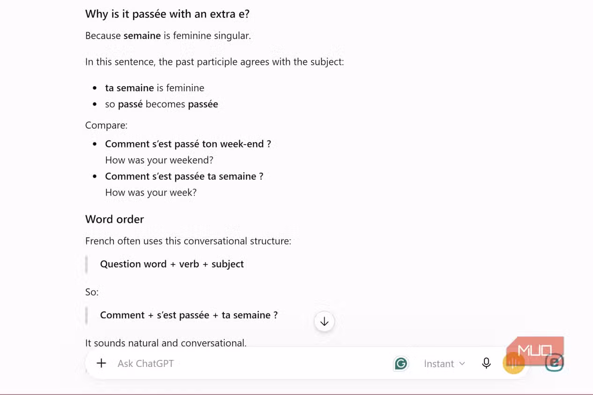The image size is (593, 395).
Task: Start dictation with the microphone icon
Action: point(486,363)
